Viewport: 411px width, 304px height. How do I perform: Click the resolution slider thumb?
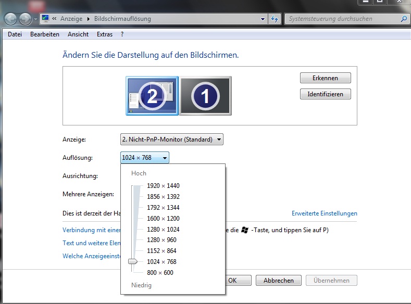[133, 262]
